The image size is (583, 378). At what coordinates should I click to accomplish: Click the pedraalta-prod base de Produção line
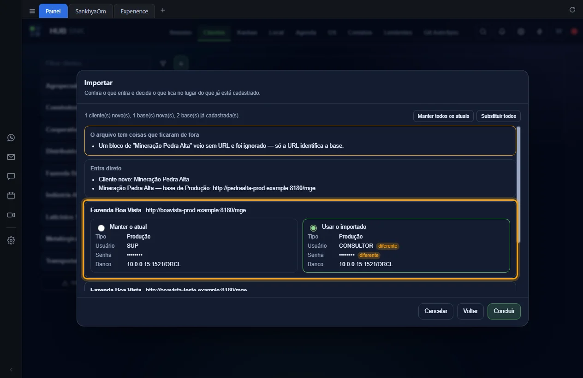207,188
